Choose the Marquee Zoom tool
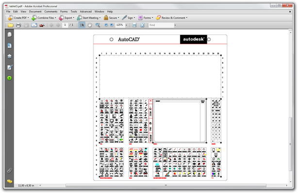The width and height of the screenshot is (298, 193). click(x=98, y=25)
